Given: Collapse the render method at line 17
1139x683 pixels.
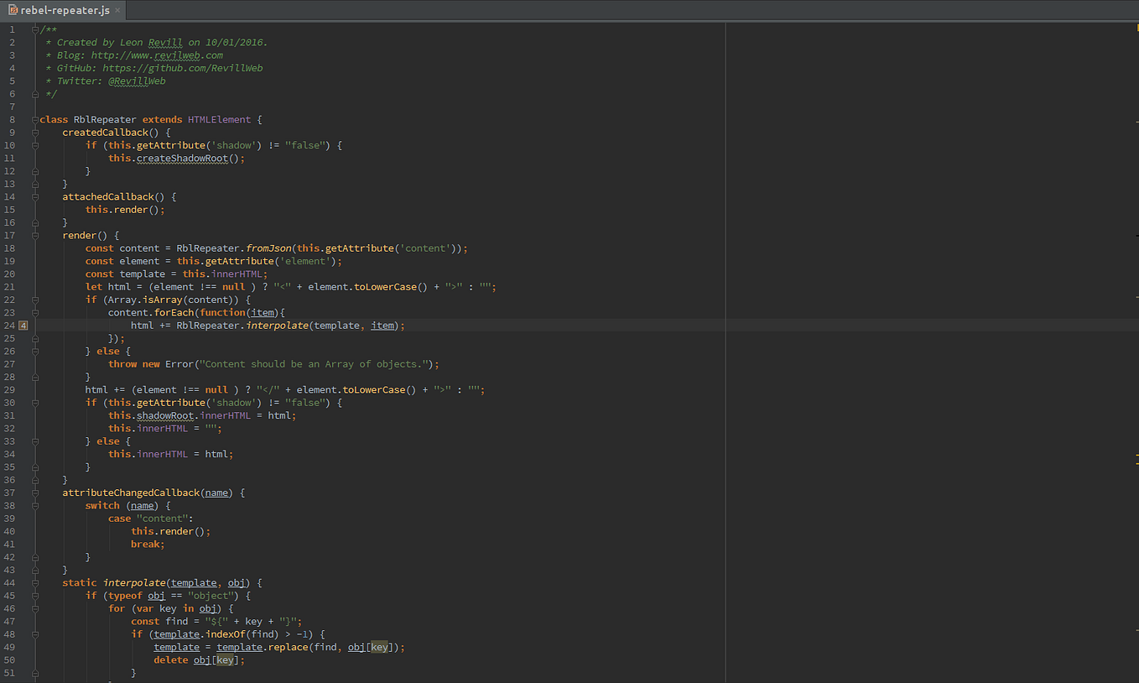Looking at the screenshot, I should pyautogui.click(x=34, y=235).
